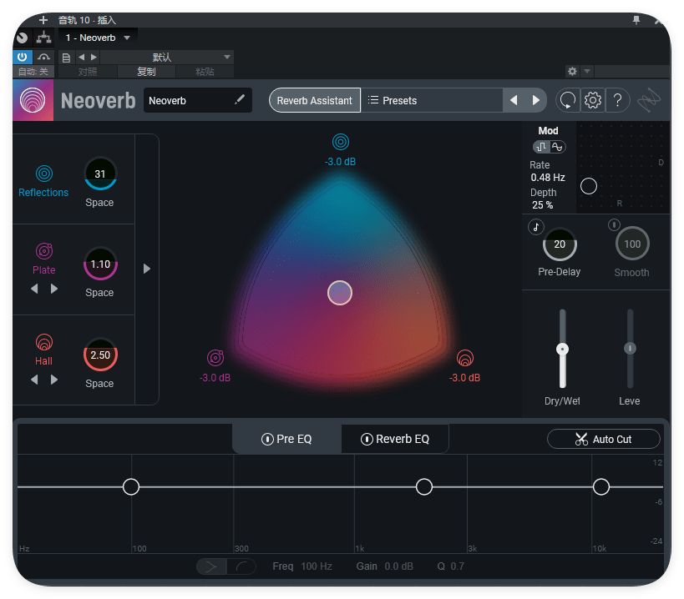The image size is (684, 599).
Task: Click the Neoverb logo icon
Action: [x=33, y=100]
